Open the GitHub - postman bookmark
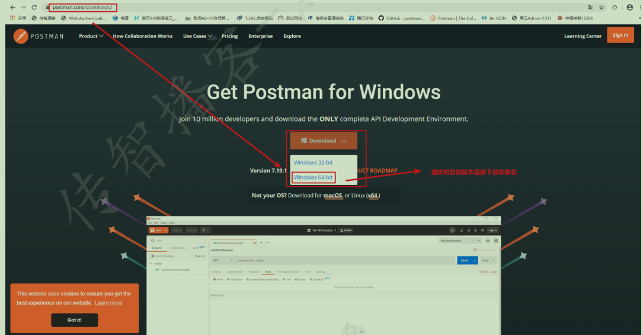The image size is (643, 335). point(401,18)
